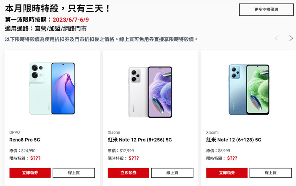This screenshot has width=296, height=186.
Task: Click 線上買 for 紅米 Note 12 Pro
Action: point(172,173)
